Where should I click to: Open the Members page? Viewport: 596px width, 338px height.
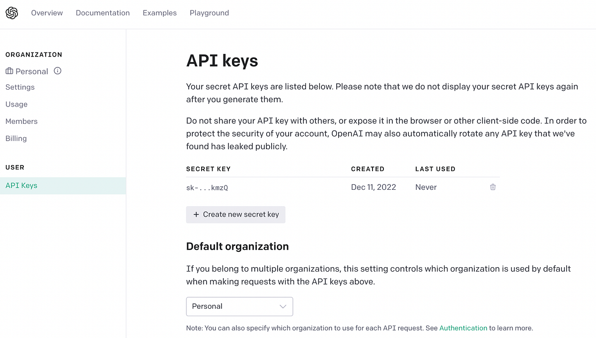click(21, 121)
